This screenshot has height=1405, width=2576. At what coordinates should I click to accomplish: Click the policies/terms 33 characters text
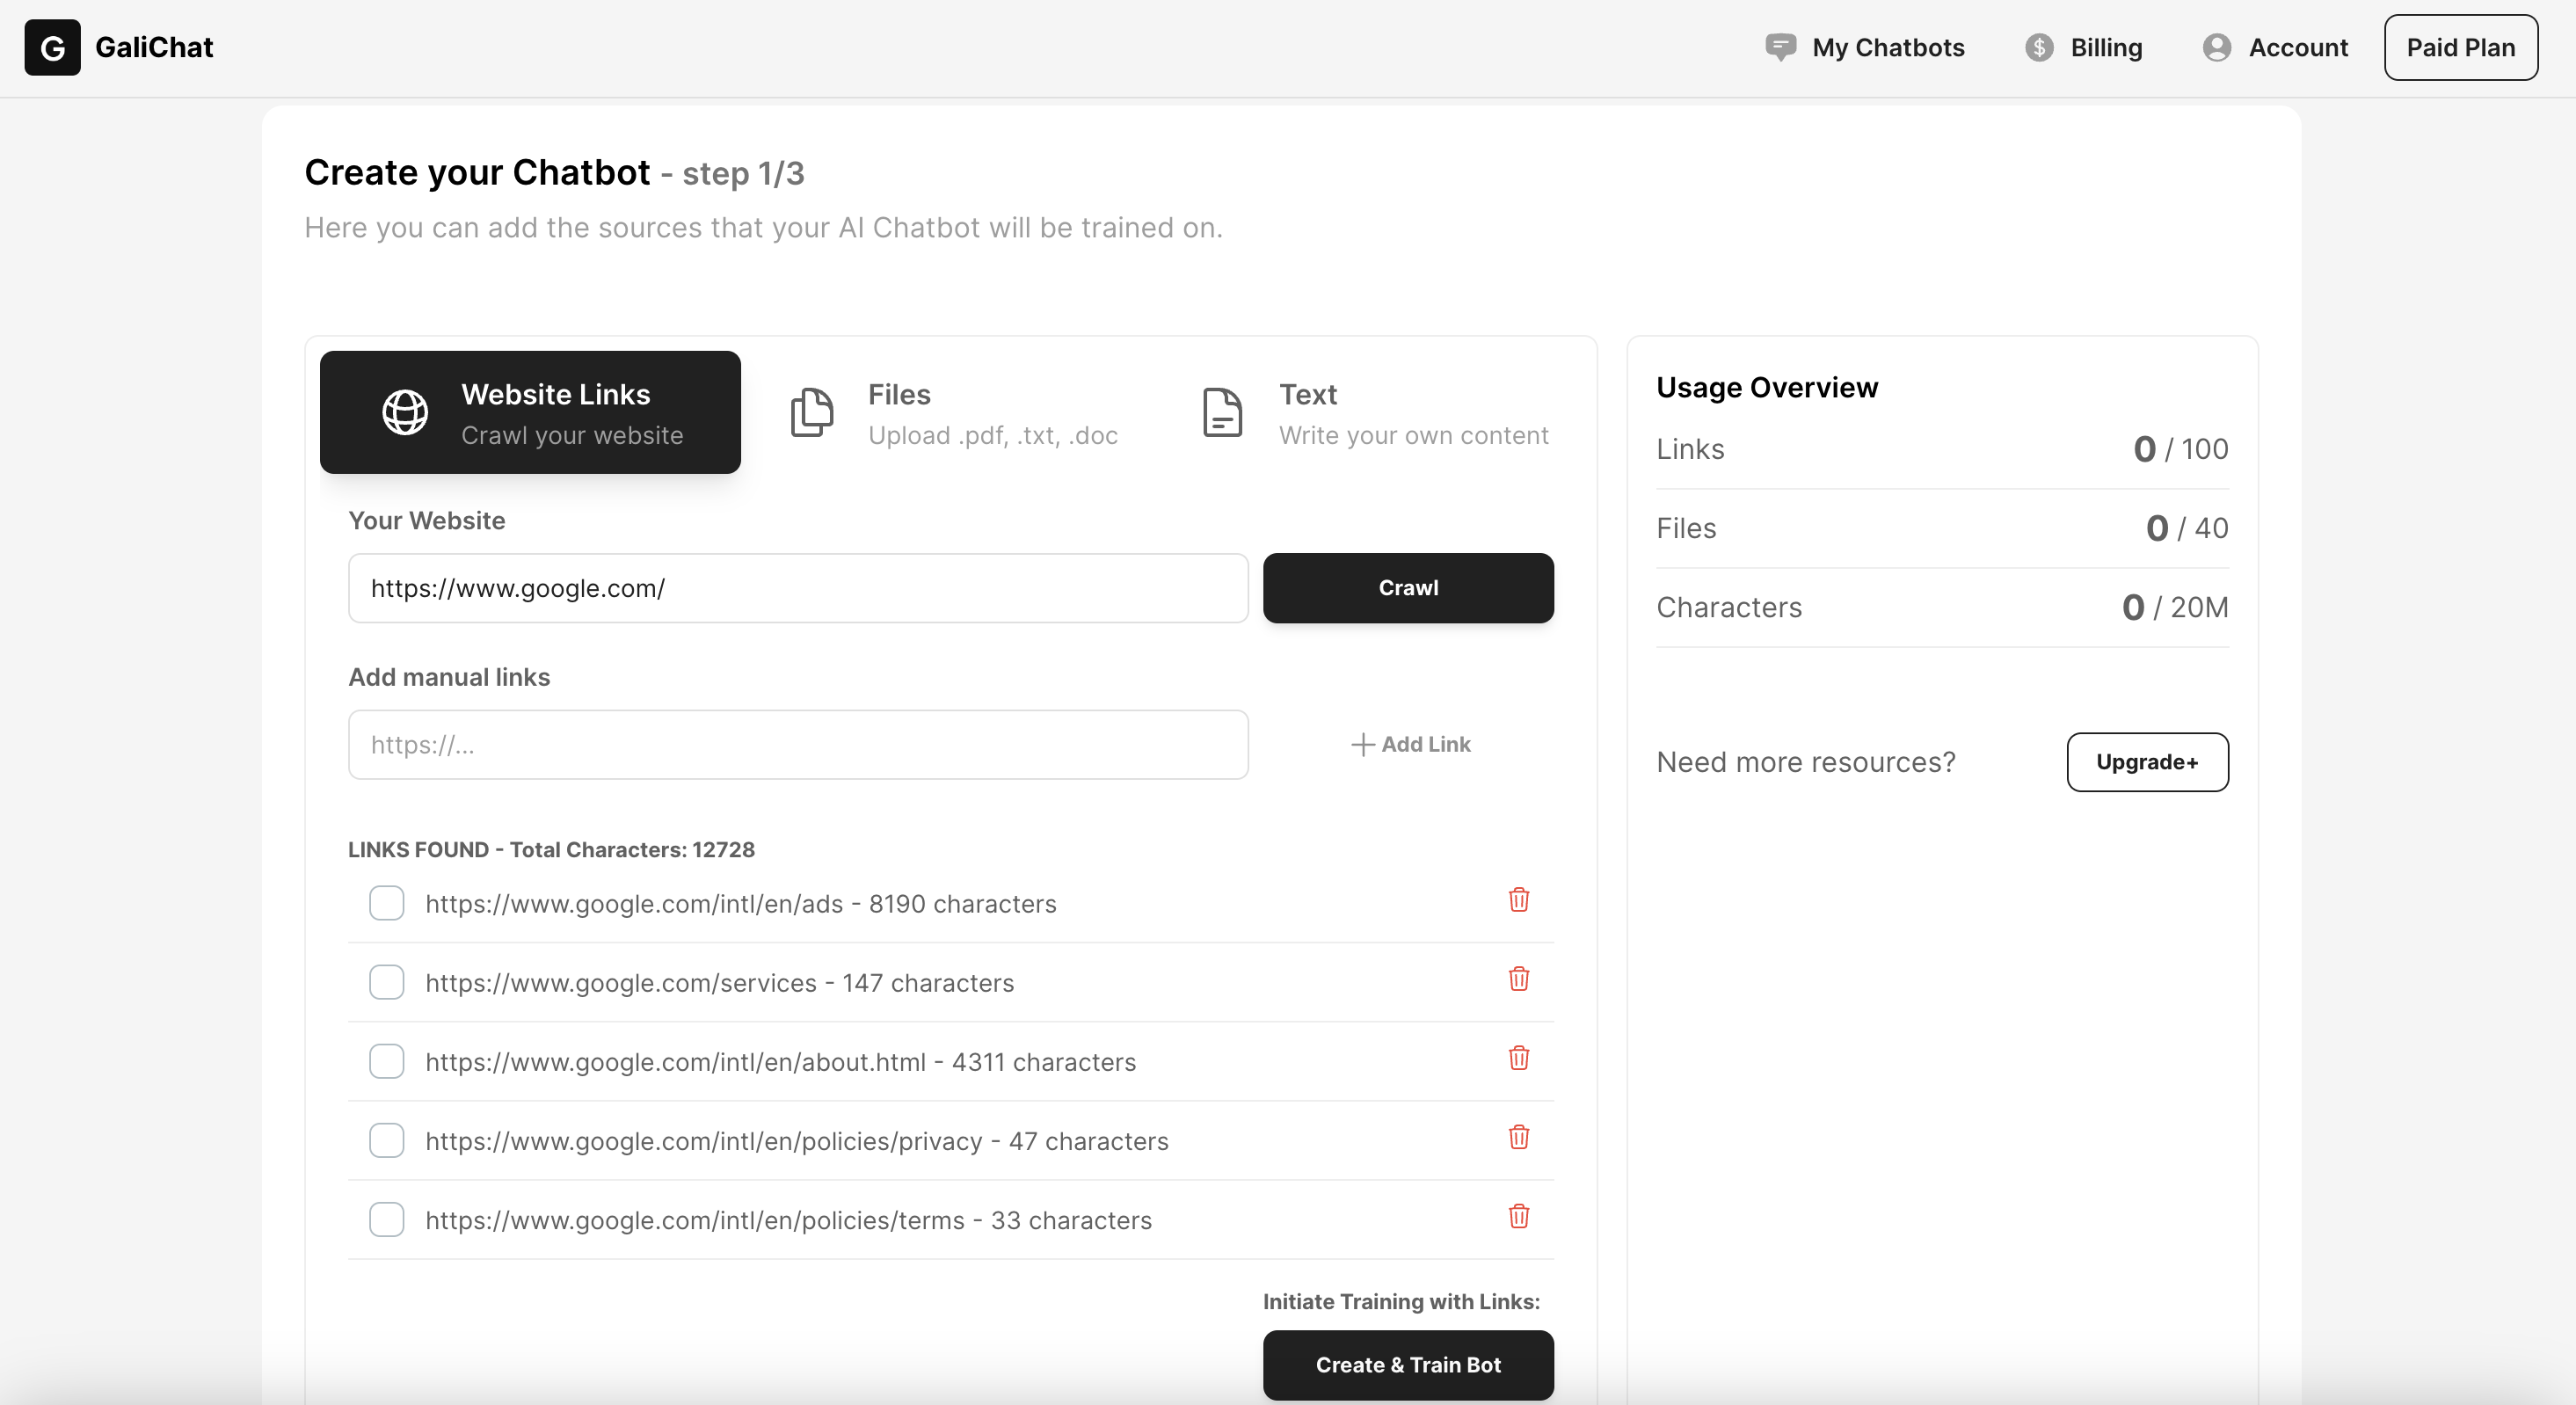pyautogui.click(x=789, y=1220)
